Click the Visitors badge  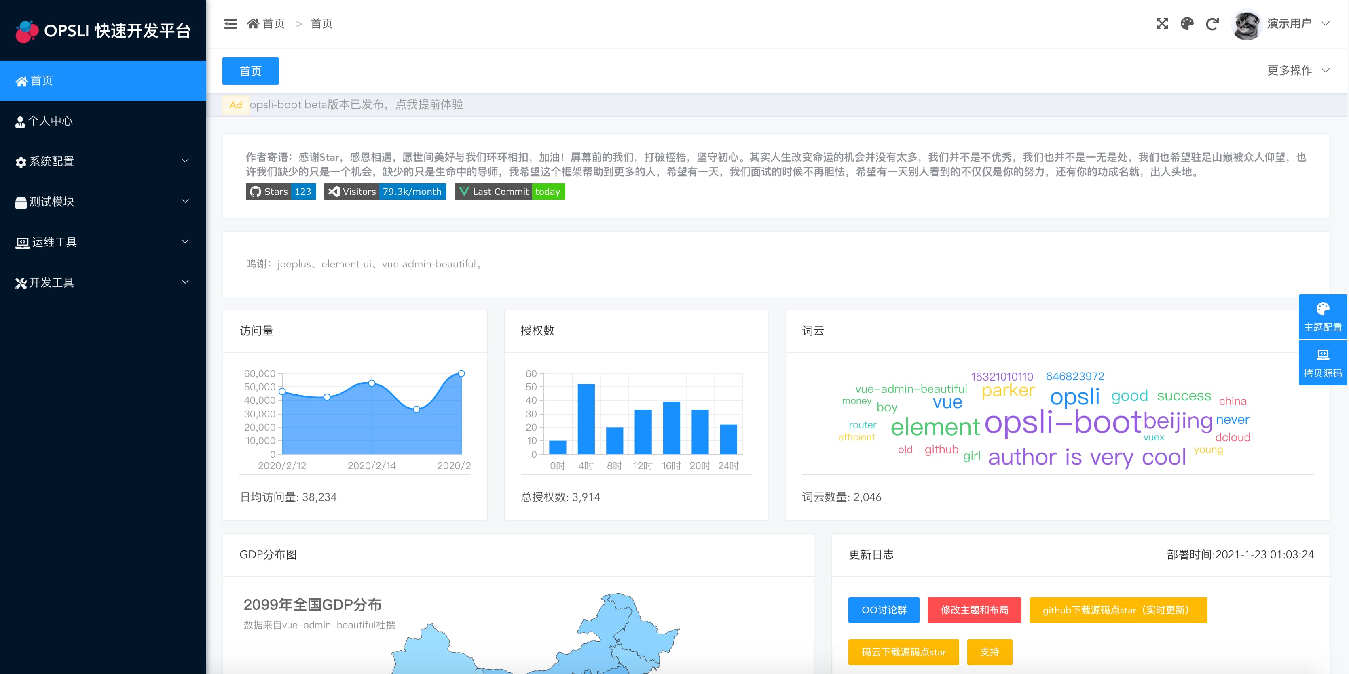pos(385,192)
